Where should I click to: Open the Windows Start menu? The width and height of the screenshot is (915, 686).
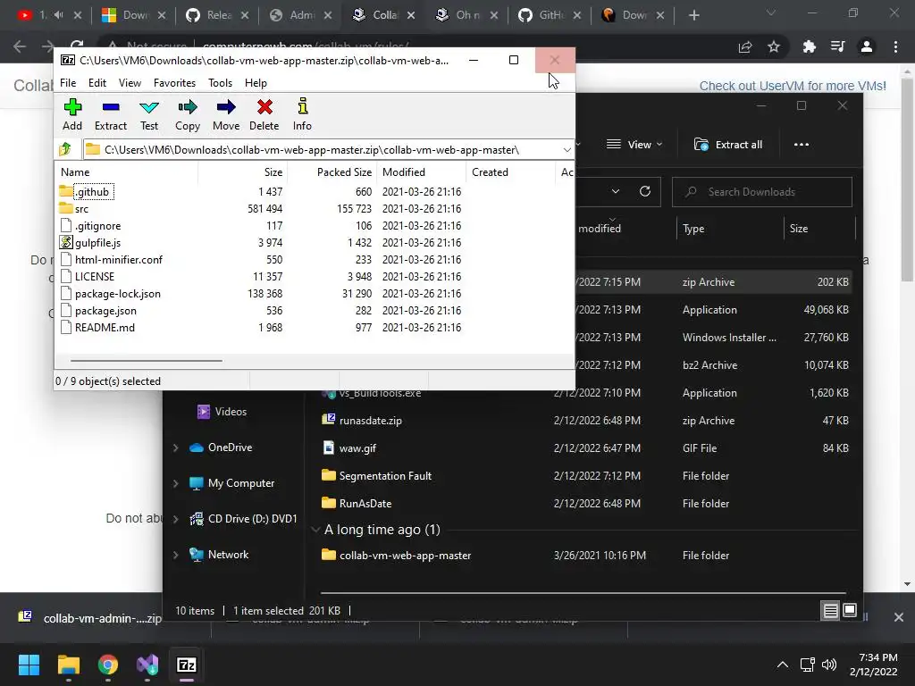(29, 665)
